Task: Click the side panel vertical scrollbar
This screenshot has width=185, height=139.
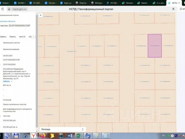Action: tap(37, 71)
